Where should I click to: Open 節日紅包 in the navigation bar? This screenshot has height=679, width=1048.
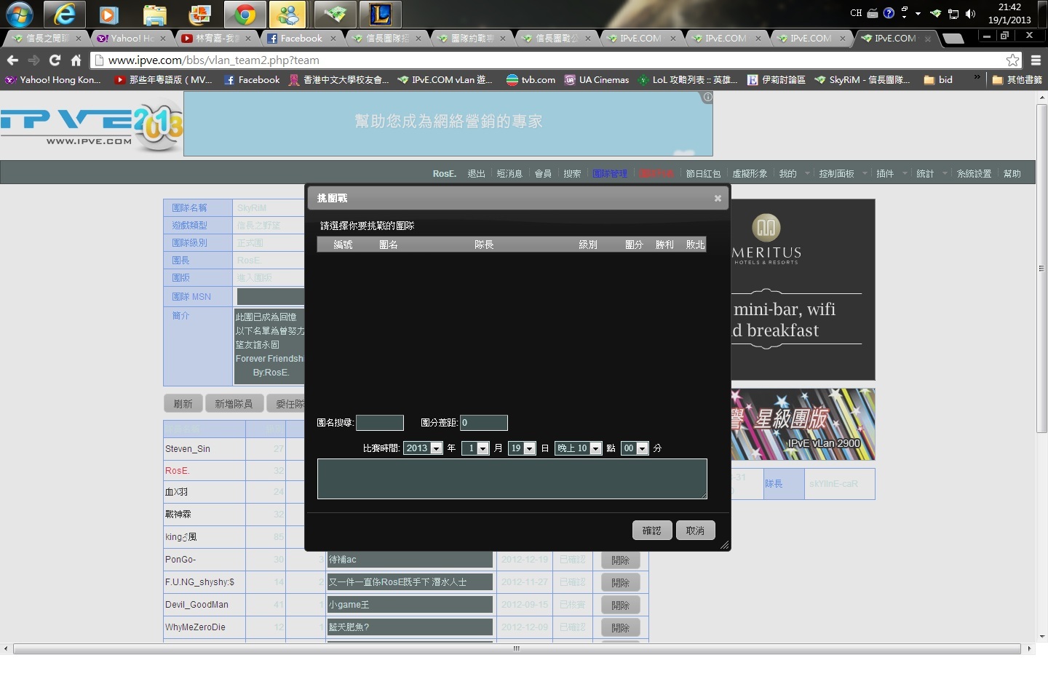[703, 174]
